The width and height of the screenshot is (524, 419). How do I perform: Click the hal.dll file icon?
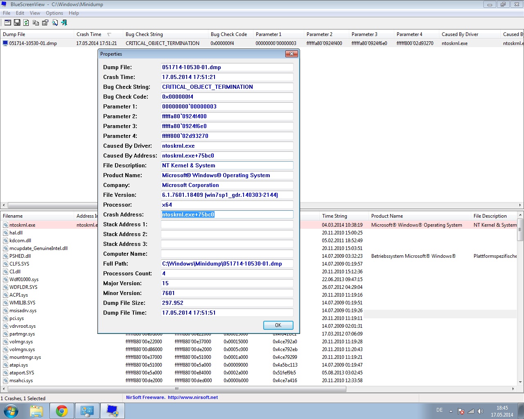(6, 233)
